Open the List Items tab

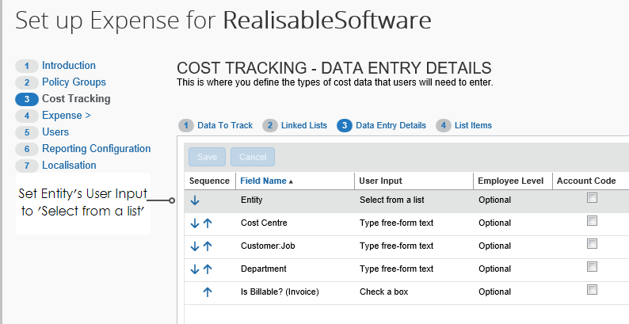pos(471,125)
